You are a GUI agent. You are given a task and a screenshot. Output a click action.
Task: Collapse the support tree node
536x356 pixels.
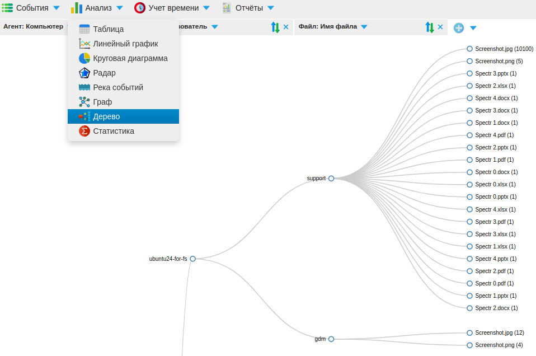coord(331,178)
